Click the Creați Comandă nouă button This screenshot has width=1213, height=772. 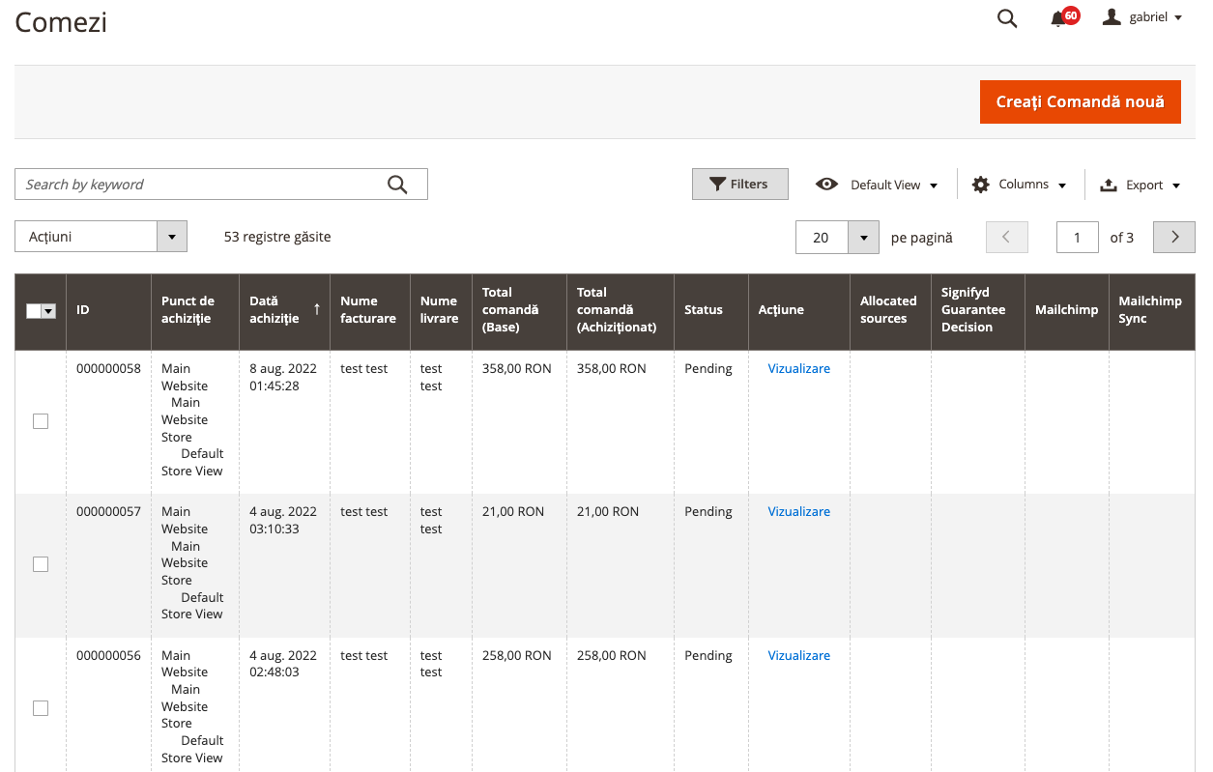pos(1081,101)
